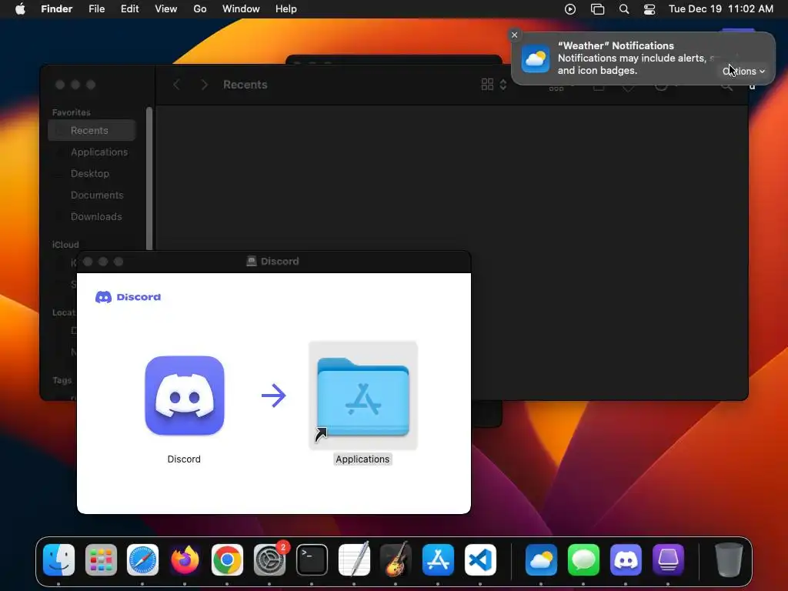788x591 pixels.
Task: Open Discord from the Dock
Action: coord(626,559)
